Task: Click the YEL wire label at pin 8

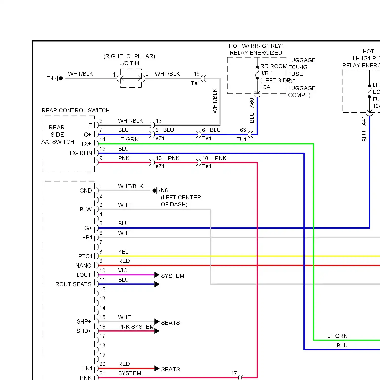Action: pos(123,252)
